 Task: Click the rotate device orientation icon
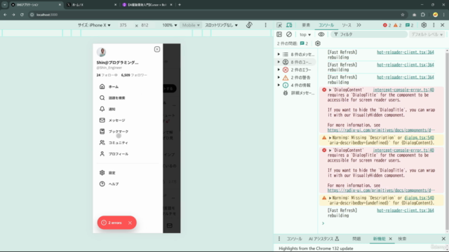point(249,25)
